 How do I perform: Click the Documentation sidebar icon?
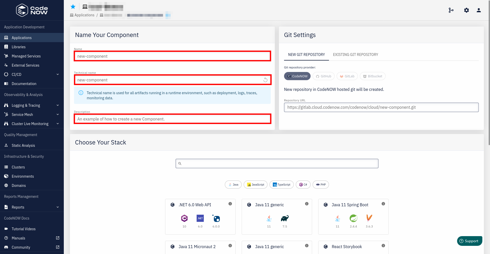6,83
